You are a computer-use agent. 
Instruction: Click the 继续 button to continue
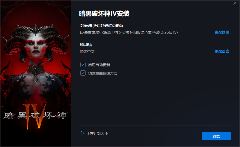click(x=216, y=136)
